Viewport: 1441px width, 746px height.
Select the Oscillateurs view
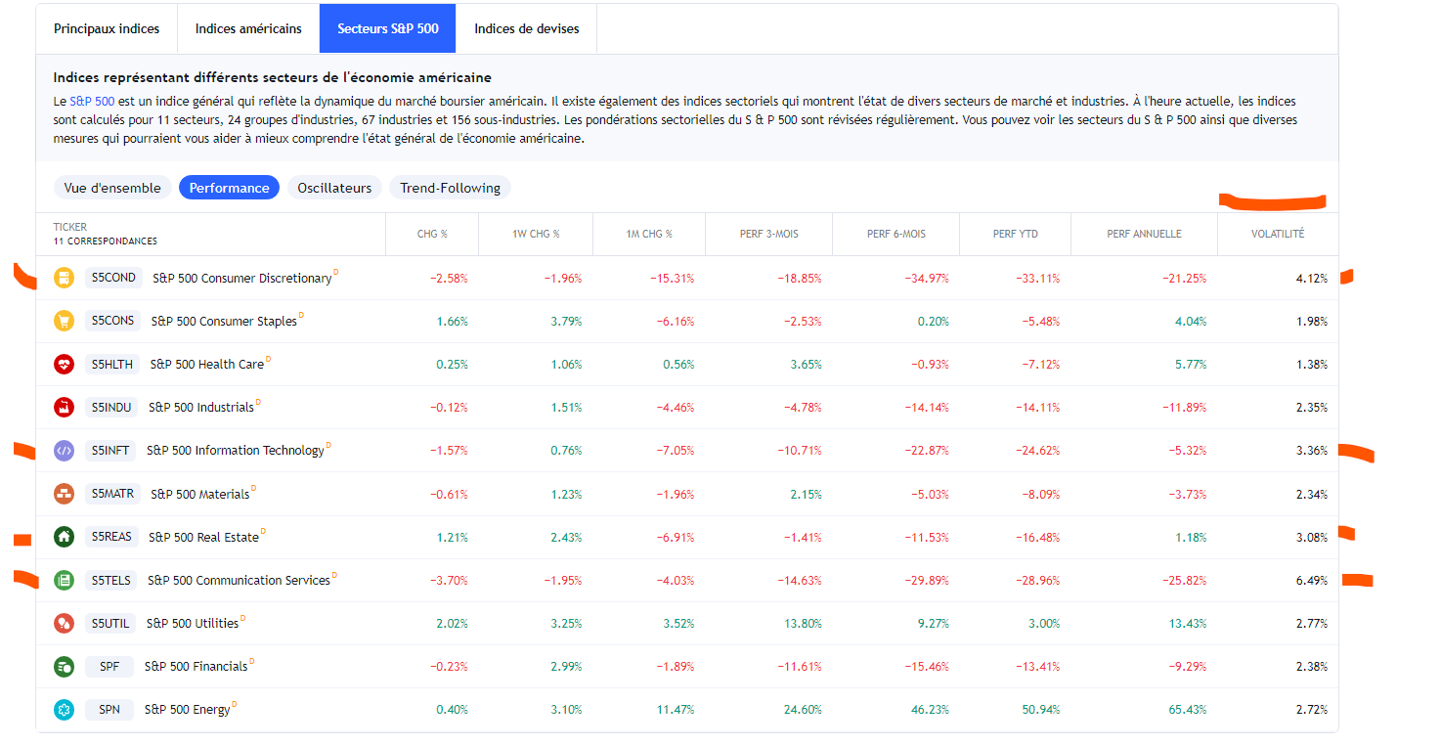(334, 188)
